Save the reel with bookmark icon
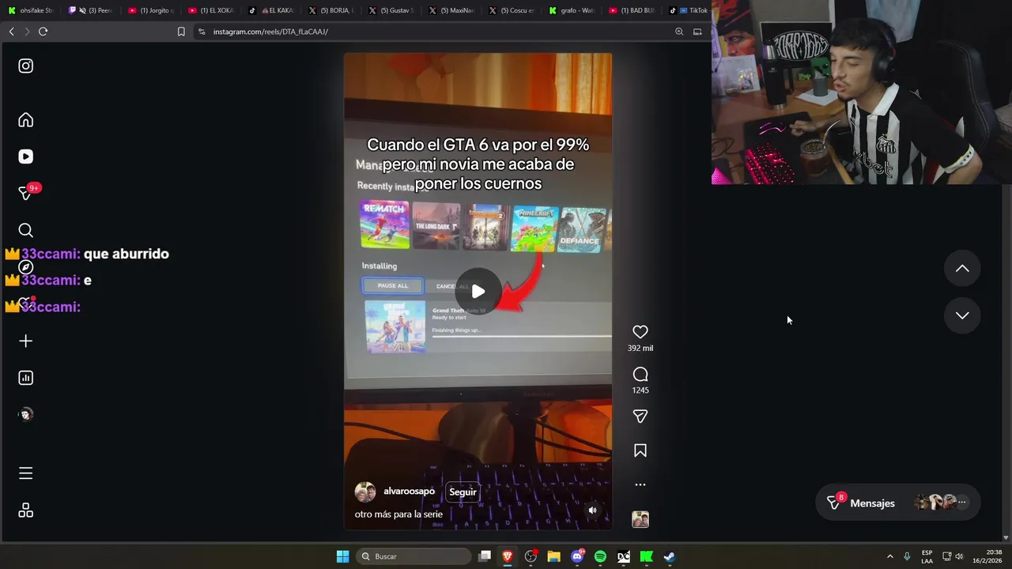 [x=640, y=450]
